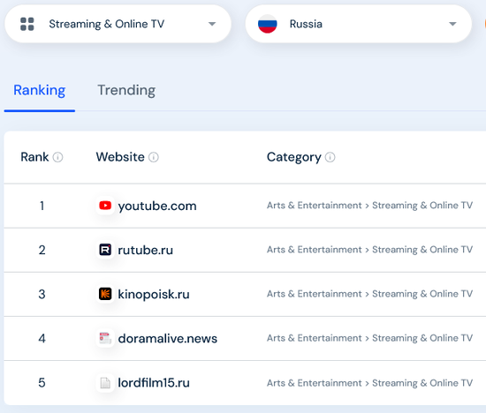Open the Streaming & Online TV category dropdown
Viewport: 486px width, 413px height.
(118, 24)
